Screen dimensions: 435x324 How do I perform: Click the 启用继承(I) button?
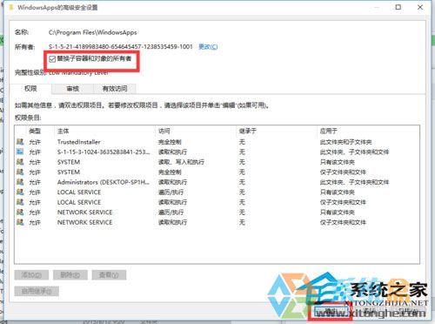point(37,291)
